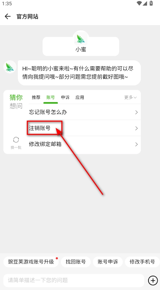Switch to the 申诉 tab
This screenshot has width=160, height=290.
(65, 97)
